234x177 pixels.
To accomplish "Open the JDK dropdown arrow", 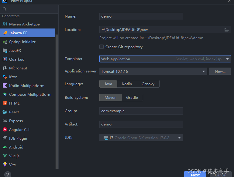I will (179, 138).
